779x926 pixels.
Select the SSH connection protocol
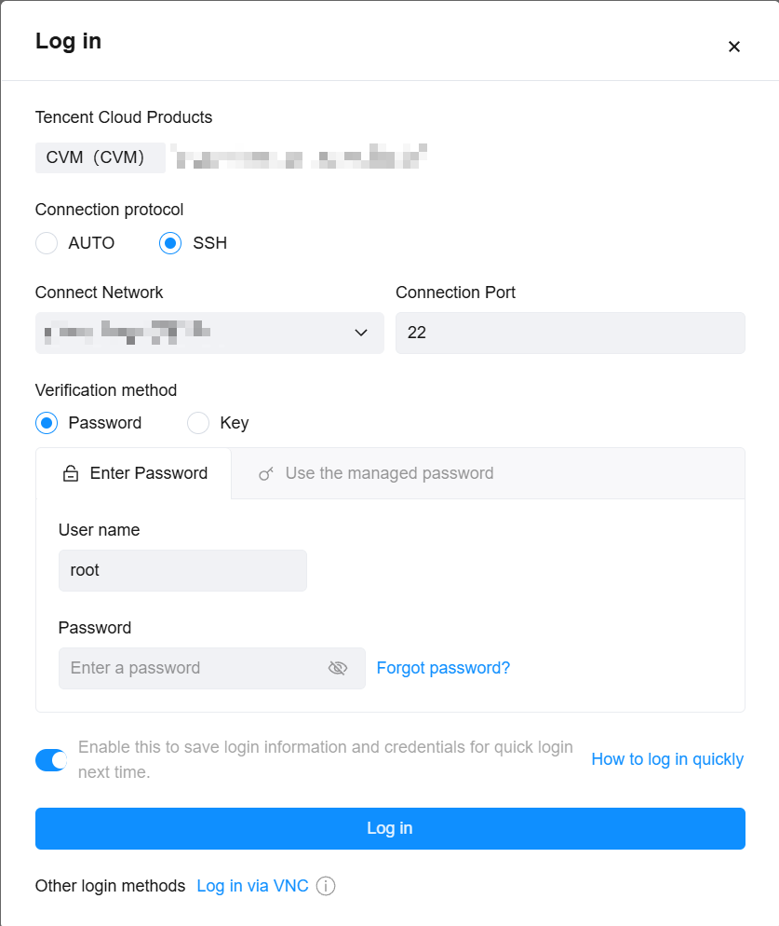coord(170,243)
